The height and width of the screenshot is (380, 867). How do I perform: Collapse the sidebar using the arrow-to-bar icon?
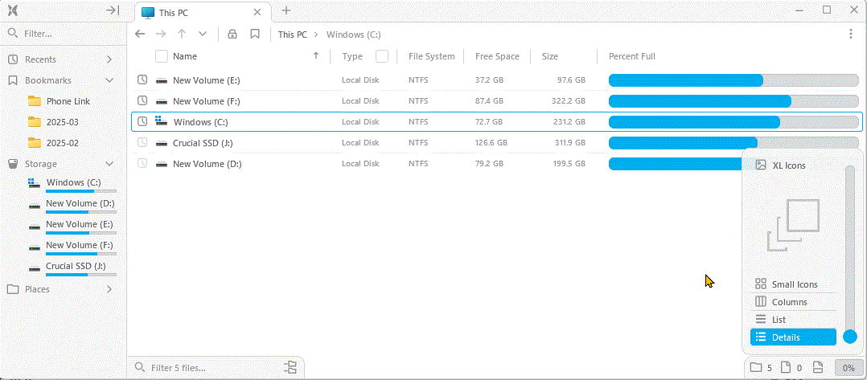113,10
